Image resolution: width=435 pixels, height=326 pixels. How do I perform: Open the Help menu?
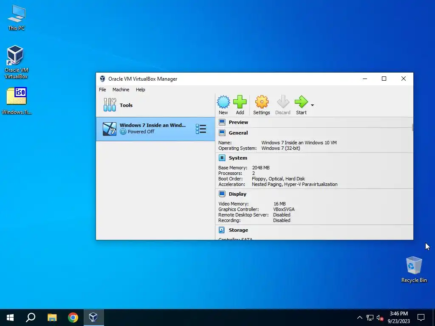click(x=140, y=90)
